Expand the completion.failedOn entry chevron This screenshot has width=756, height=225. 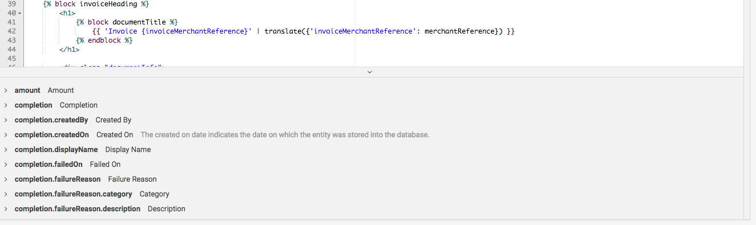pyautogui.click(x=5, y=165)
